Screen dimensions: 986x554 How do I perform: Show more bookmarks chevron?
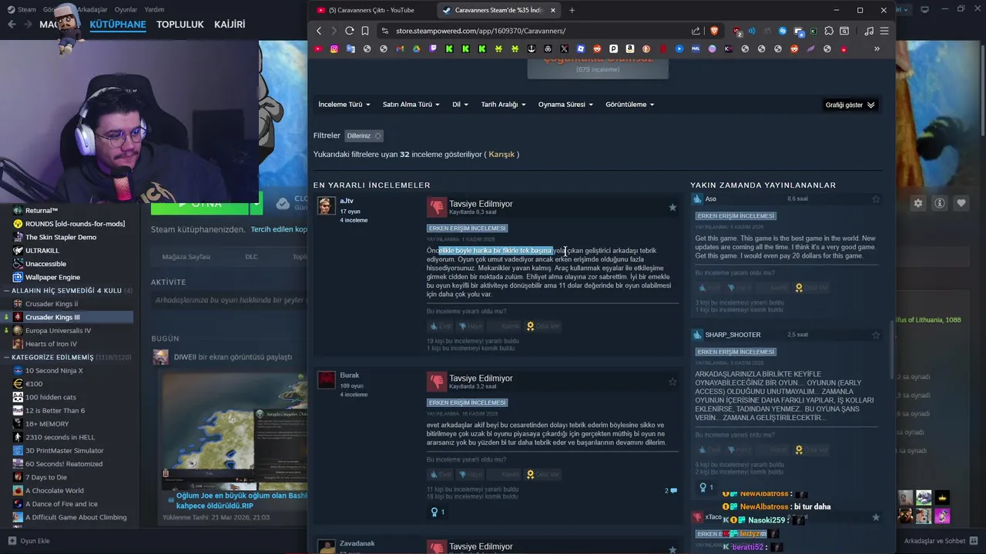(x=877, y=48)
